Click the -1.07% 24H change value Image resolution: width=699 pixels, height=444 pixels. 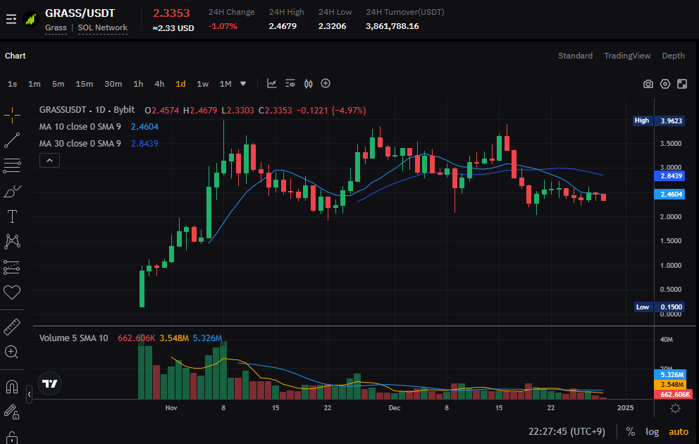click(223, 26)
